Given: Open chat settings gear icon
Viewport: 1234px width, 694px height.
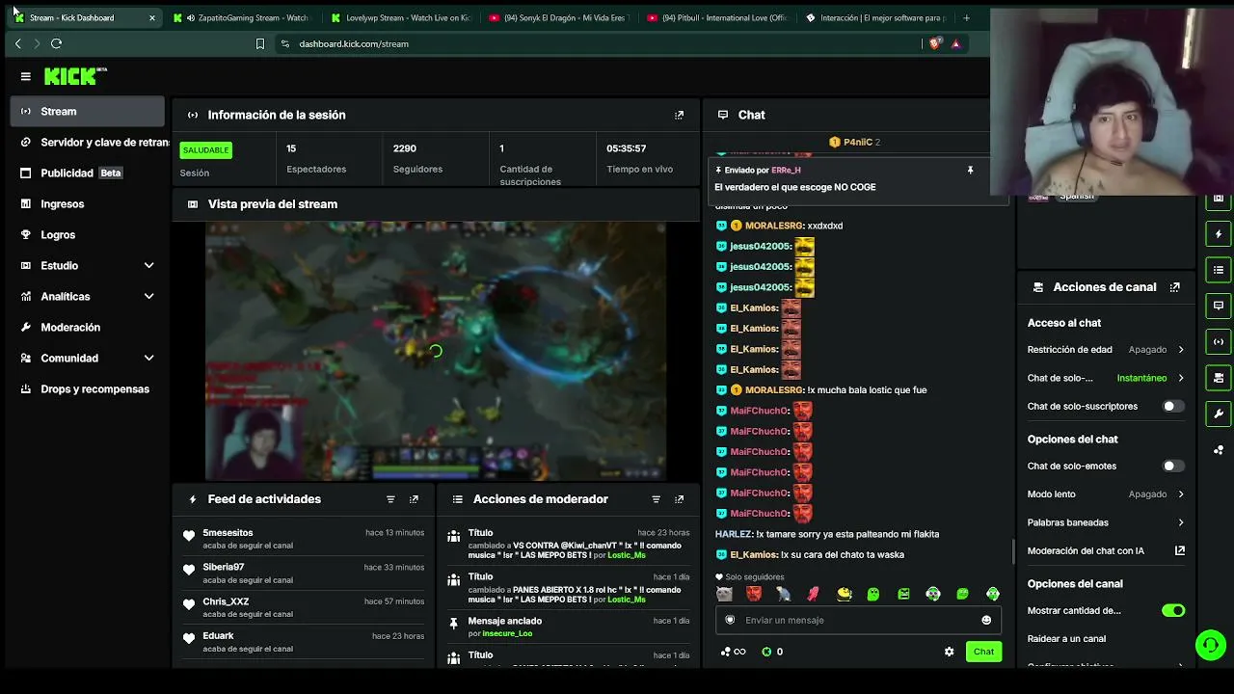Looking at the screenshot, I should 949,652.
